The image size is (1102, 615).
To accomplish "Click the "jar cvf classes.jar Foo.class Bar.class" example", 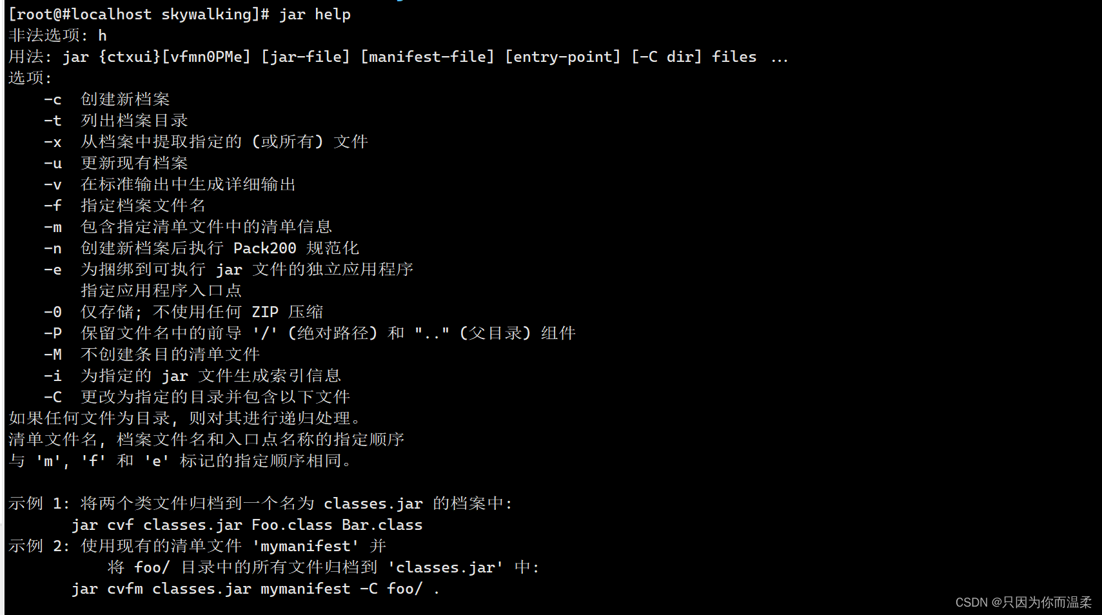I will [x=247, y=525].
